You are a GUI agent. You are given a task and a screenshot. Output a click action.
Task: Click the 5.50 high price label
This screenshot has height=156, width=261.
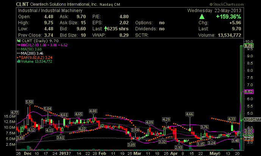pos(29,102)
